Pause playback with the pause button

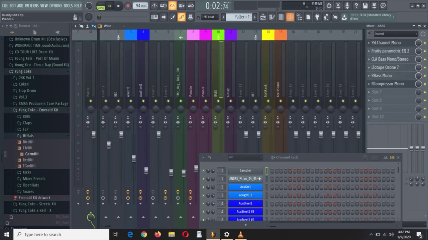109,6
